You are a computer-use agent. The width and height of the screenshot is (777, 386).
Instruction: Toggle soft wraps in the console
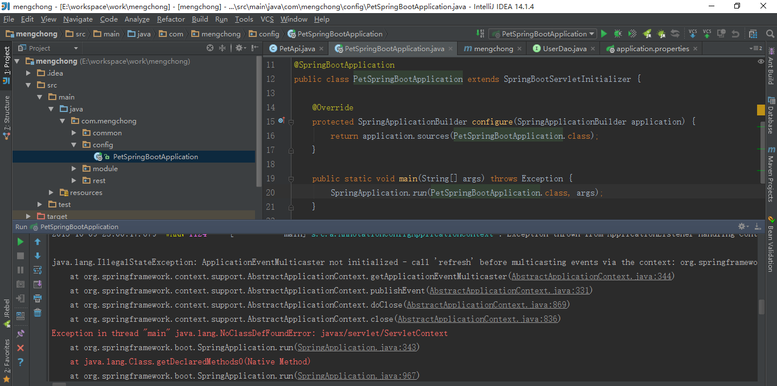click(x=38, y=270)
